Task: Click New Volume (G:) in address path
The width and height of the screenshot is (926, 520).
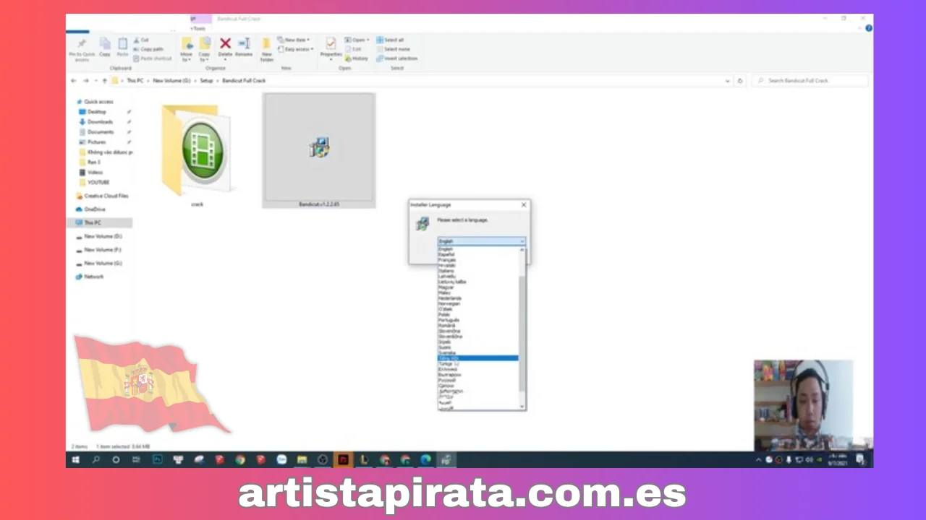Action: [x=171, y=81]
